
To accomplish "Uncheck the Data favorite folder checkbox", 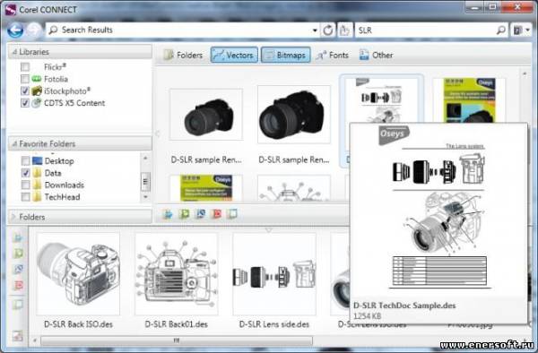I will [x=26, y=173].
